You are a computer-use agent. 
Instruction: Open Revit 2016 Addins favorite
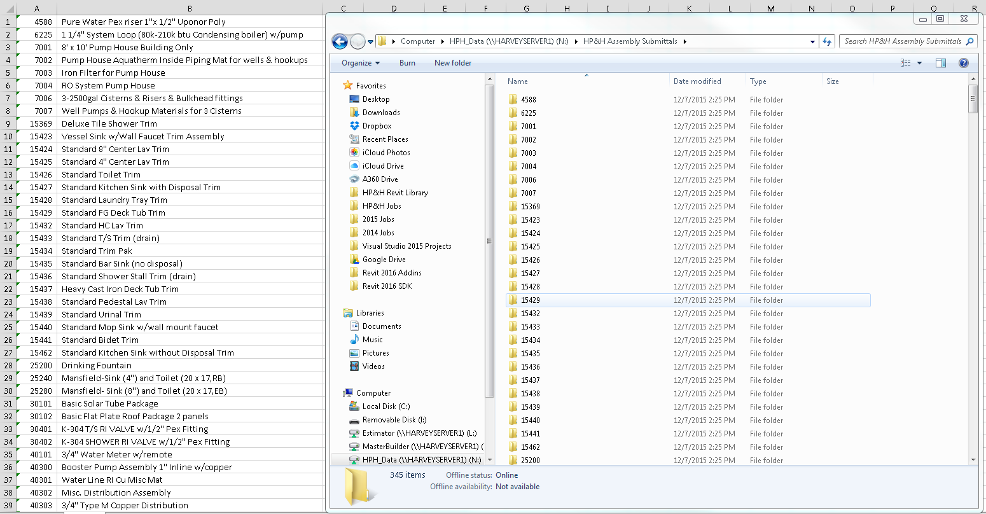point(392,273)
